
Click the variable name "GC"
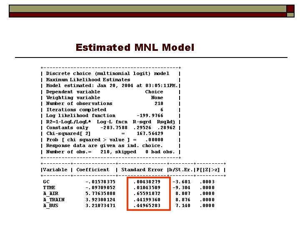[46, 182]
